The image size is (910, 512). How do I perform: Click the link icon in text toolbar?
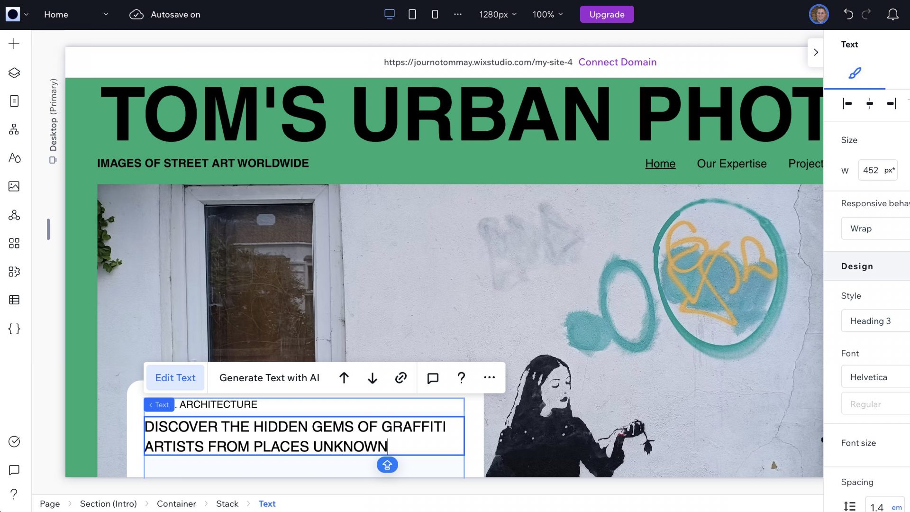click(400, 378)
